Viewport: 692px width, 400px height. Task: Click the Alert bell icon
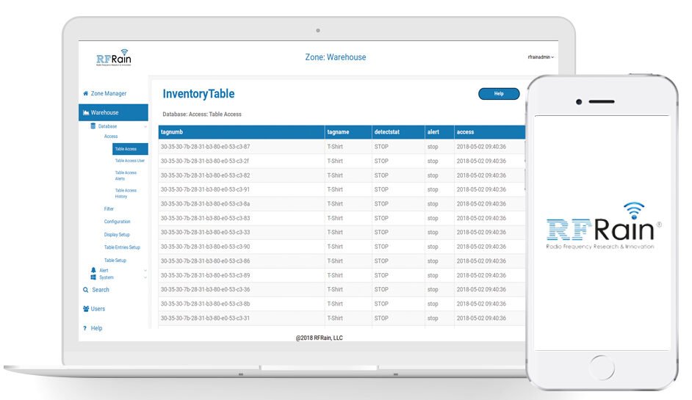[93, 270]
